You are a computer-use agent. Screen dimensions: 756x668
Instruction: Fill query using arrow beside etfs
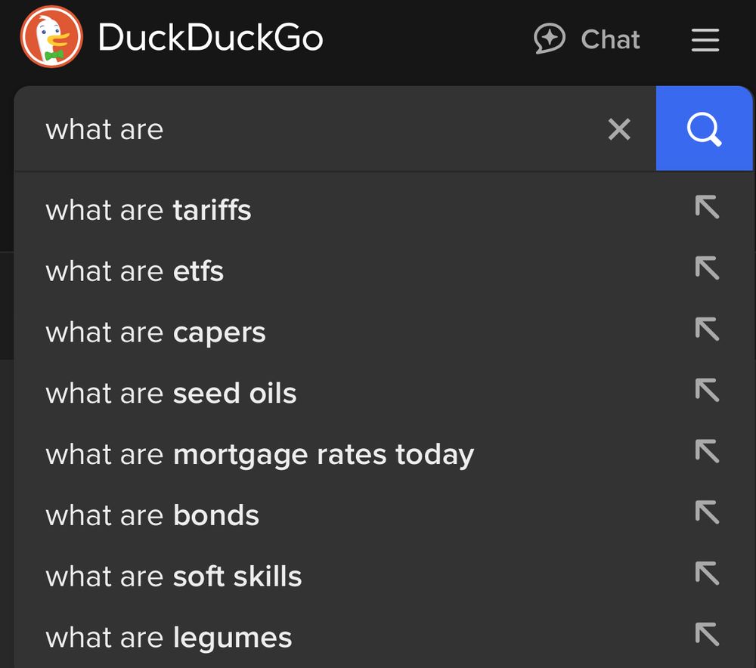pos(707,268)
